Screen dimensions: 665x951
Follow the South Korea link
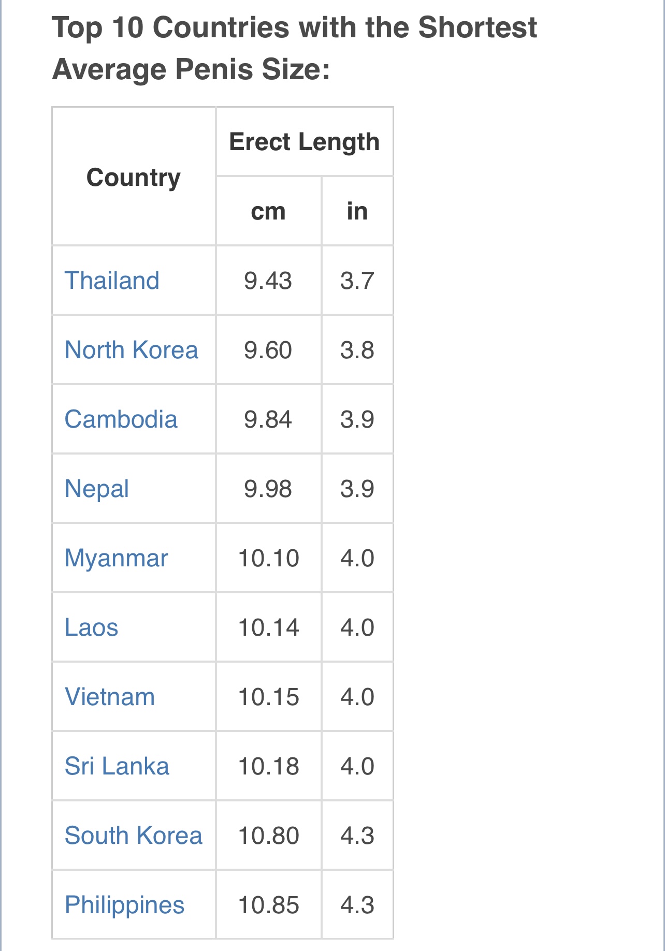coord(134,836)
